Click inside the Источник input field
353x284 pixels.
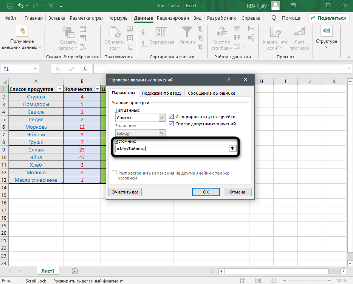[172, 149]
